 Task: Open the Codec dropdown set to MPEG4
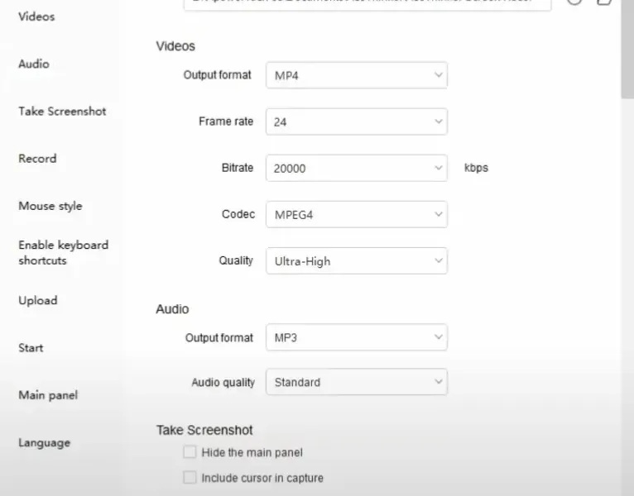(x=356, y=214)
